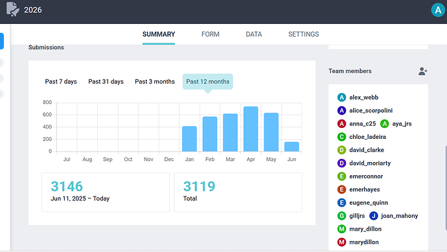Click the April bar in chart
Viewport: 447px width, 252px height.
pyautogui.click(x=251, y=129)
